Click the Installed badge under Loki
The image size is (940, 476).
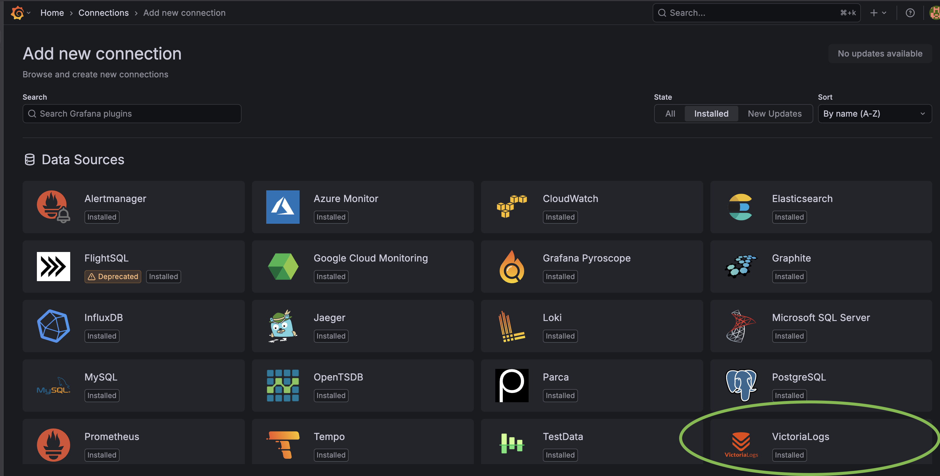(x=560, y=336)
